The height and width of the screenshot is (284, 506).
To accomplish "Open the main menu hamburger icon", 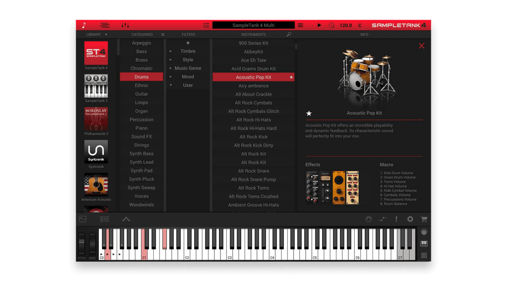I will 104,25.
